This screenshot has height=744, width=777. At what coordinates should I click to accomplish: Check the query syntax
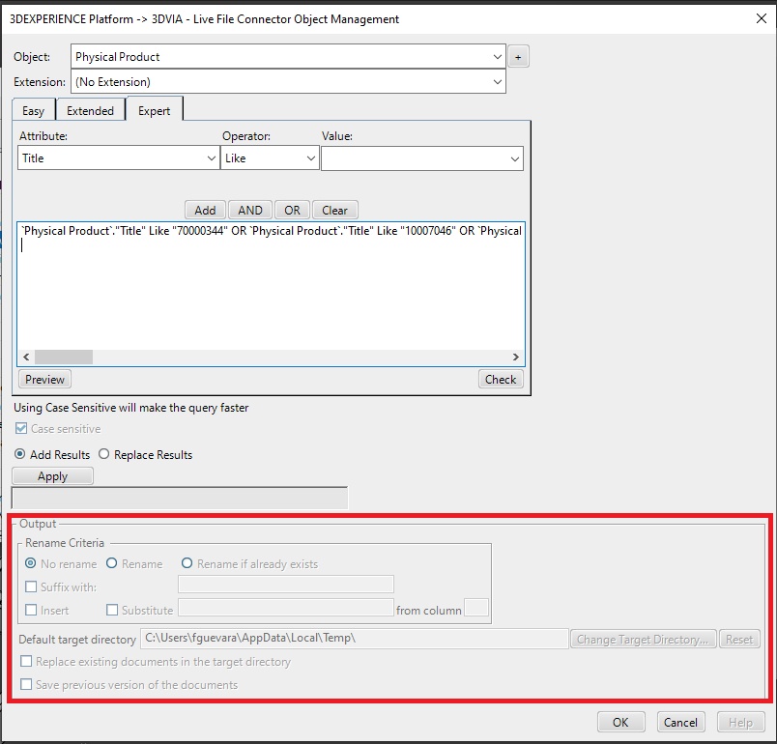pos(501,380)
